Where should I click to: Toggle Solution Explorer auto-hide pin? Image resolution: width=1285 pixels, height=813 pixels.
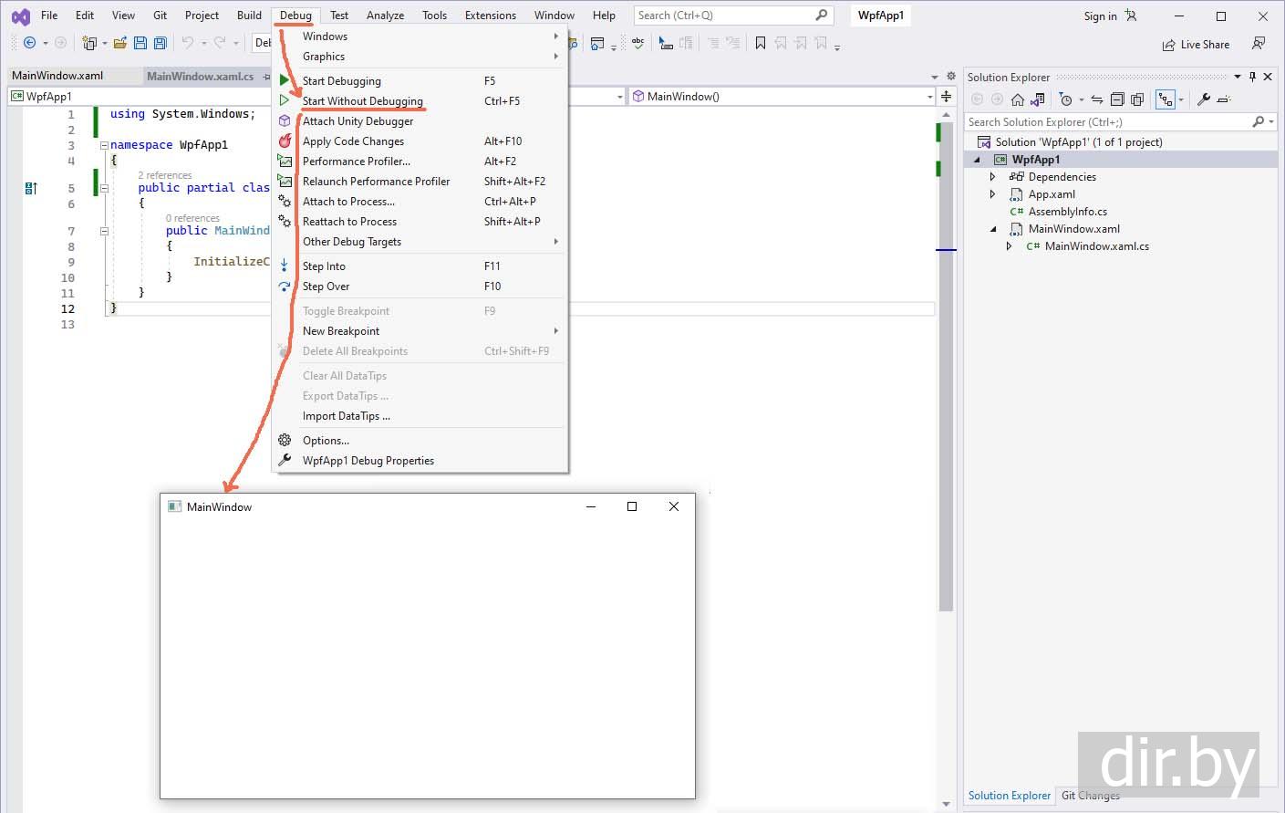(1252, 77)
